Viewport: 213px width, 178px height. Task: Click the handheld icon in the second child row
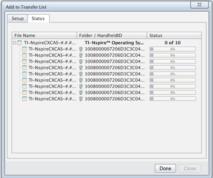[81, 55]
